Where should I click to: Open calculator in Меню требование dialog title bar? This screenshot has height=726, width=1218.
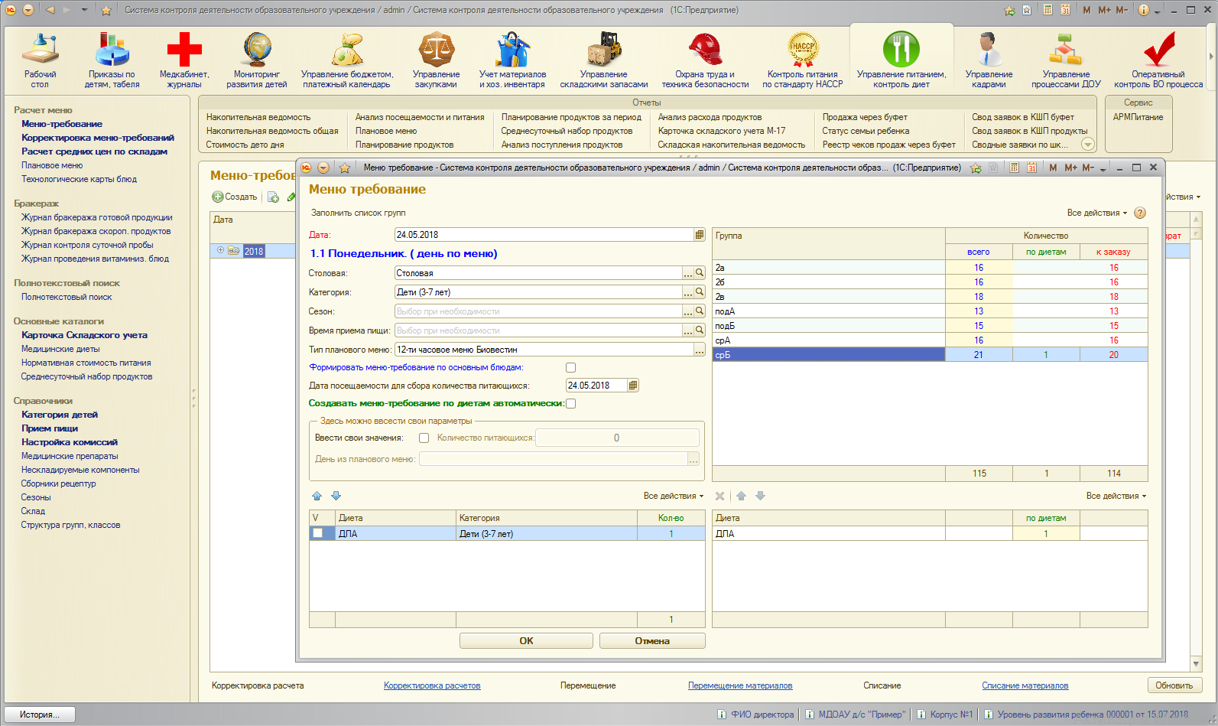[x=1014, y=168]
